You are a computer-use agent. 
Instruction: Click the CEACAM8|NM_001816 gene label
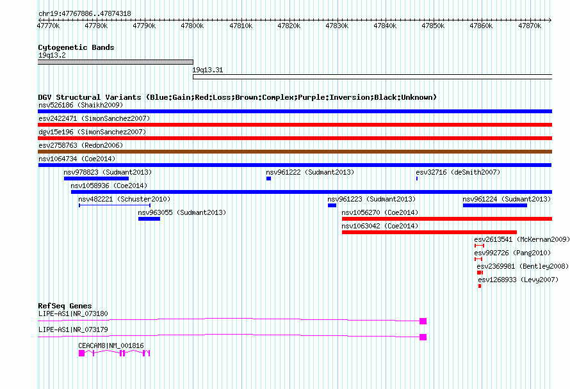(111, 345)
